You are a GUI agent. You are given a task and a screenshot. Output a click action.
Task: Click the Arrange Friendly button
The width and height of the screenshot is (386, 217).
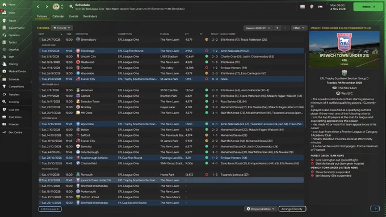pos(292,209)
